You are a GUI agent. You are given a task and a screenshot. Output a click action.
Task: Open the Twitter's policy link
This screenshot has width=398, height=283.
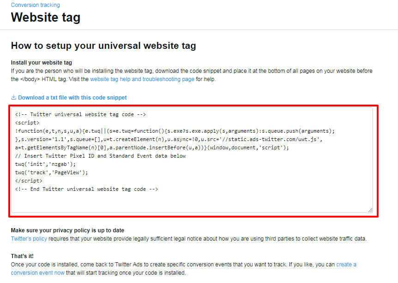click(29, 239)
